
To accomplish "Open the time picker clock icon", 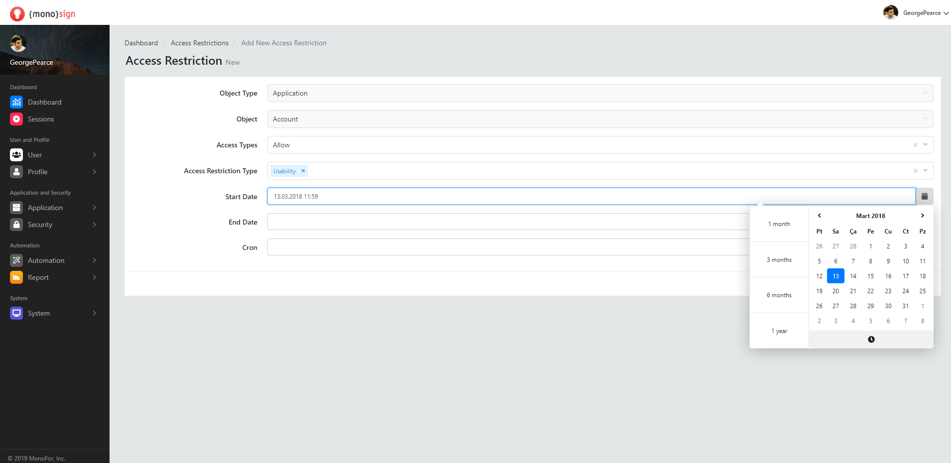I will click(x=871, y=340).
